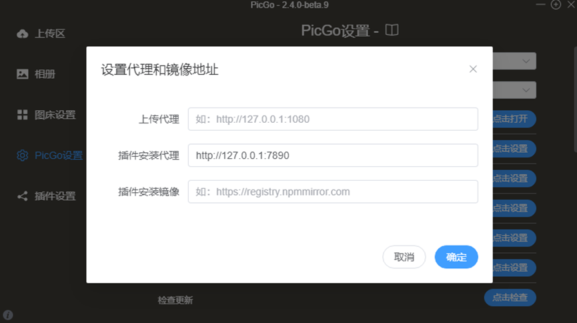Click the 插件安装镜像 input field
Image resolution: width=577 pixels, height=323 pixels.
point(333,192)
